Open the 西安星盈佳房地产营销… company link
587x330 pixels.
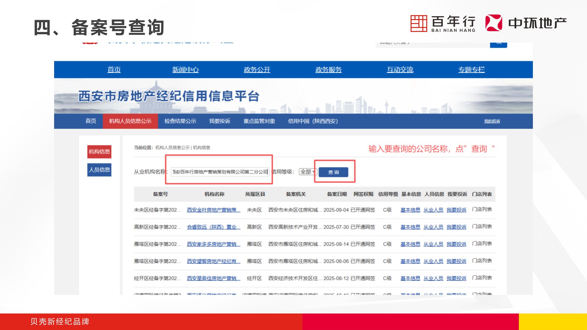pyautogui.click(x=214, y=278)
